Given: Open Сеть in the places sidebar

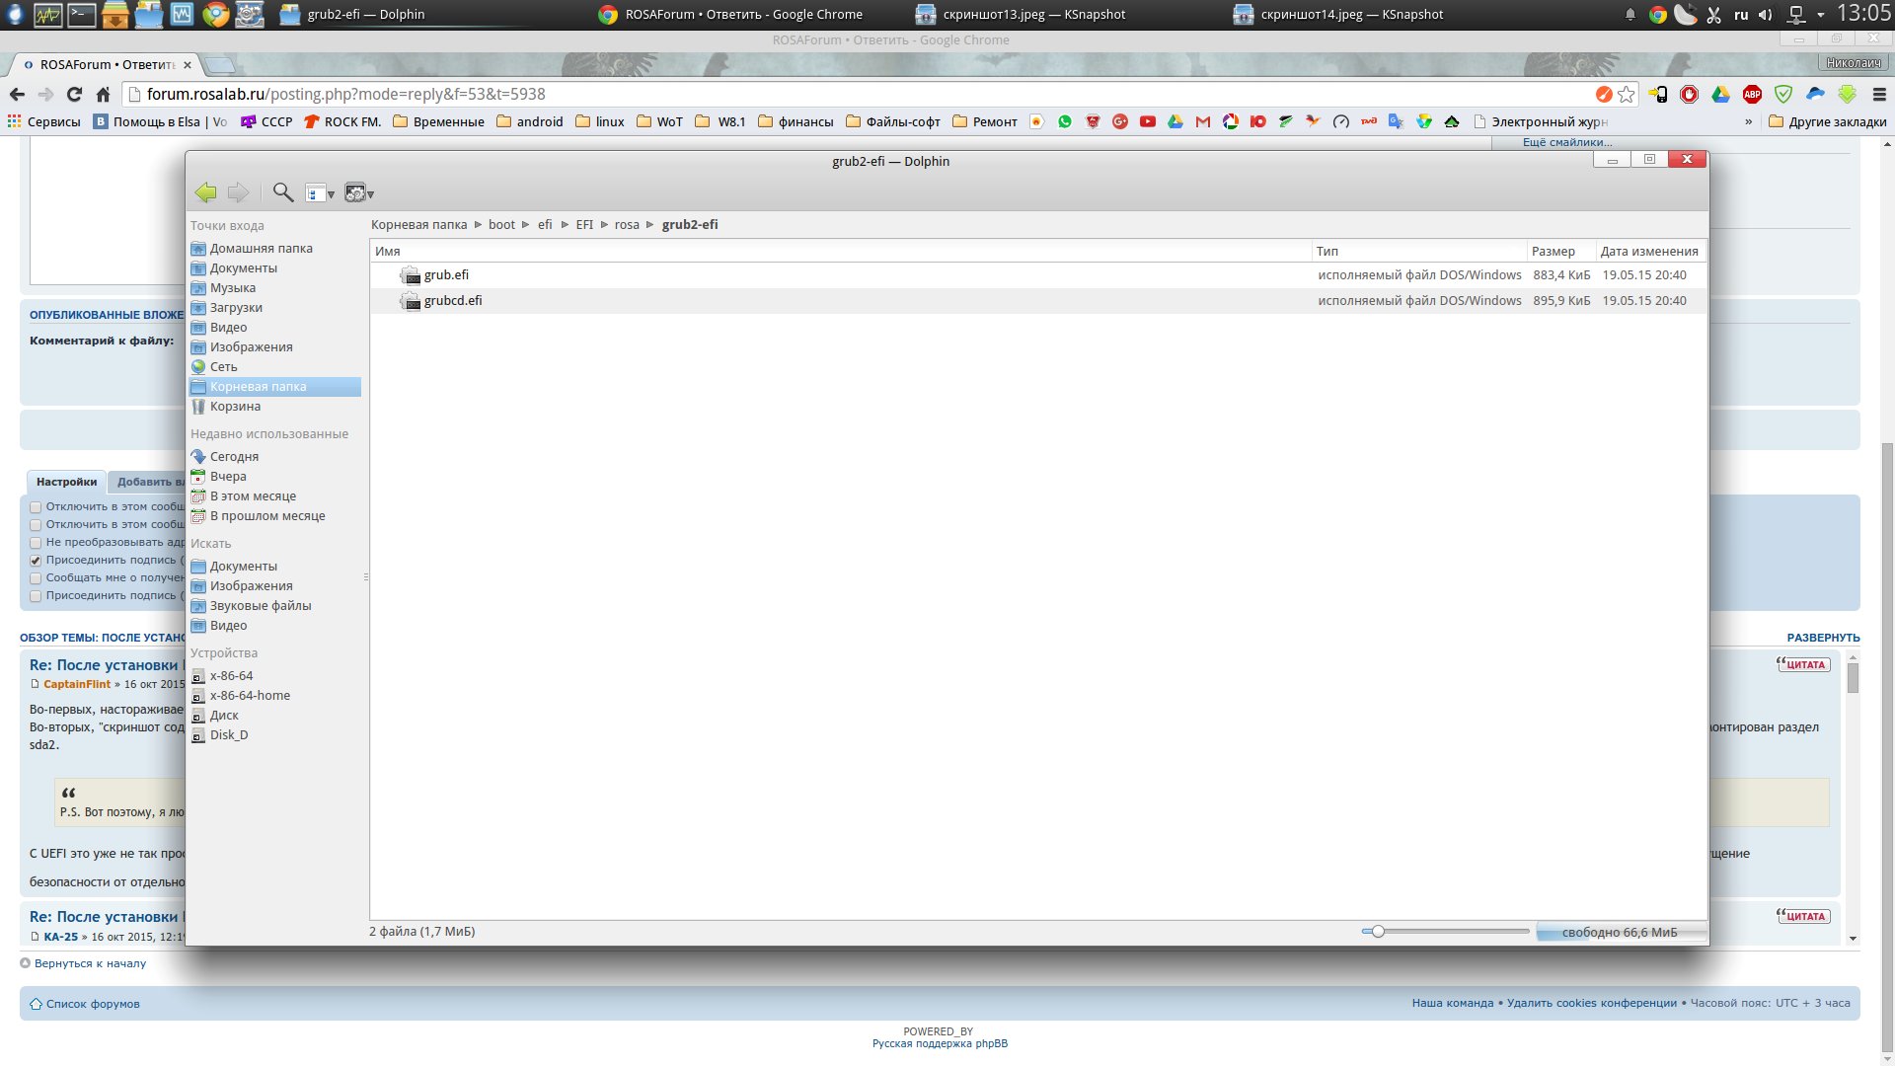Looking at the screenshot, I should coord(223,367).
